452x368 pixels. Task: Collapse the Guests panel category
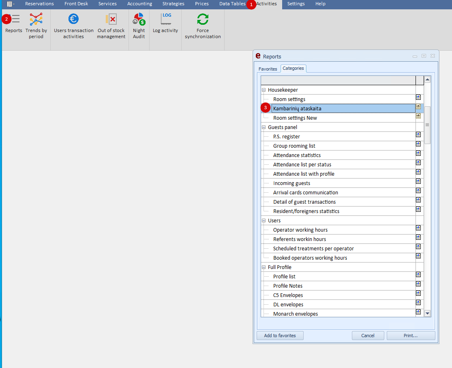[263, 127]
